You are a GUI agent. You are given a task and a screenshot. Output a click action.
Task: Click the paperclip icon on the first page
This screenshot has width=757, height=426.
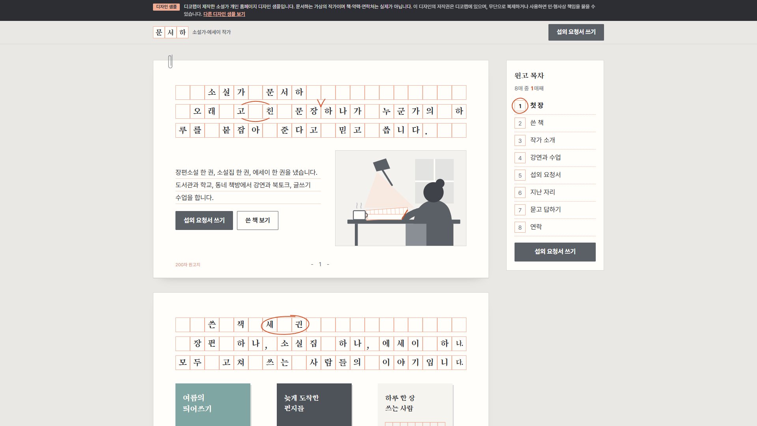(170, 61)
